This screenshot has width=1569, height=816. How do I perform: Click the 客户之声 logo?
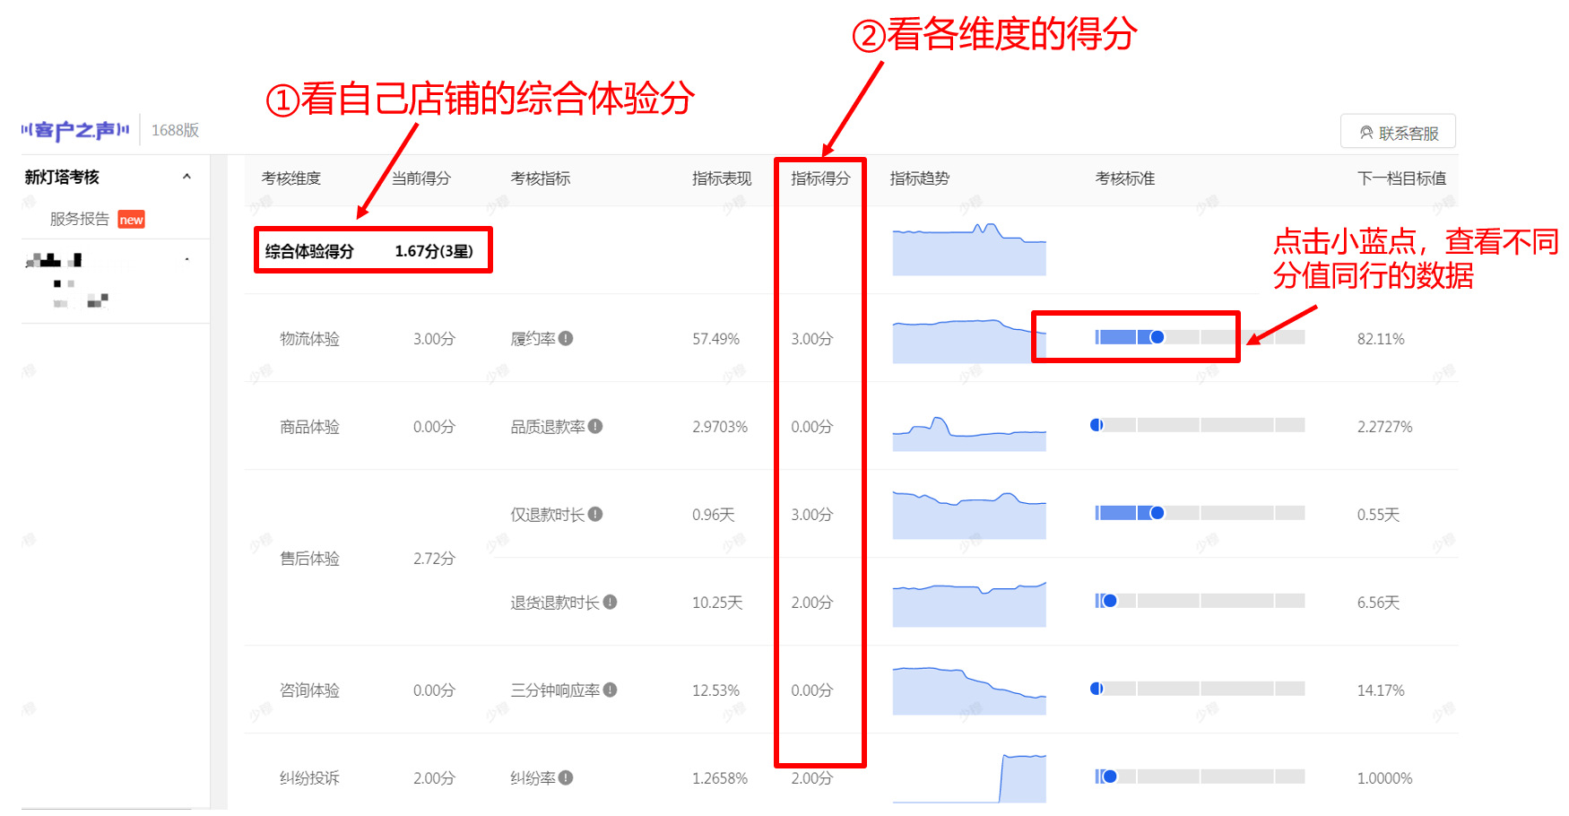[75, 131]
